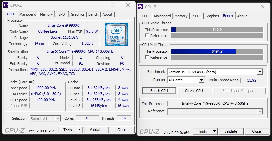Open the Socket #1 selection dropdown

58,119
